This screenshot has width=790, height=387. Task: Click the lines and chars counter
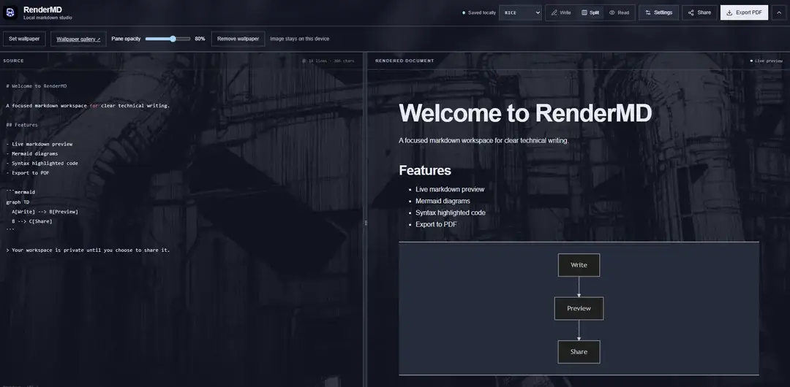click(x=328, y=61)
